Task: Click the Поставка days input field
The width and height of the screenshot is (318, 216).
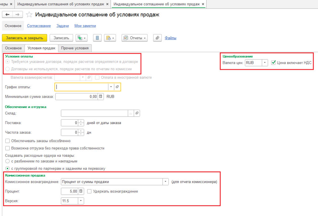Action: pos(70,123)
